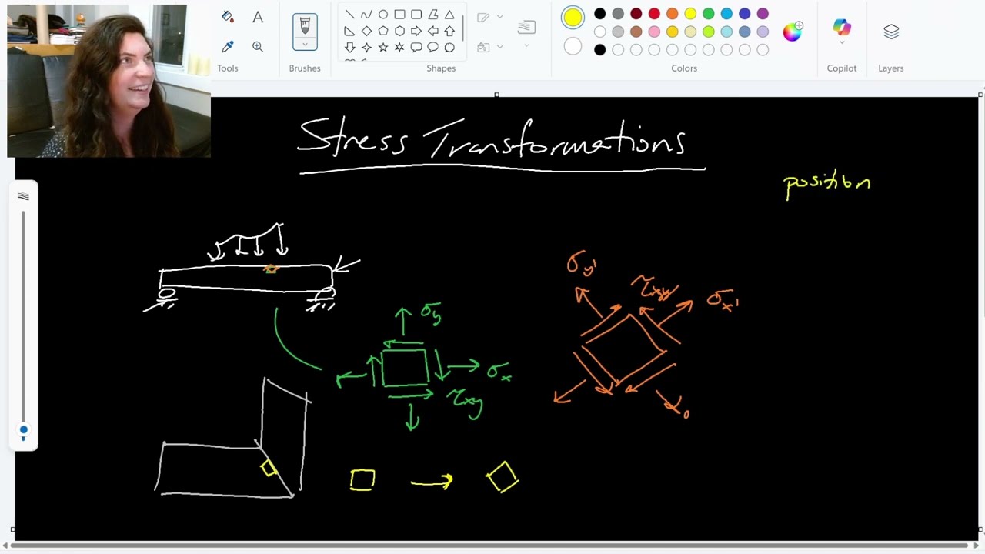Screen dimensions: 985x554
Task: Pick the brown color swatch
Action: (636, 32)
